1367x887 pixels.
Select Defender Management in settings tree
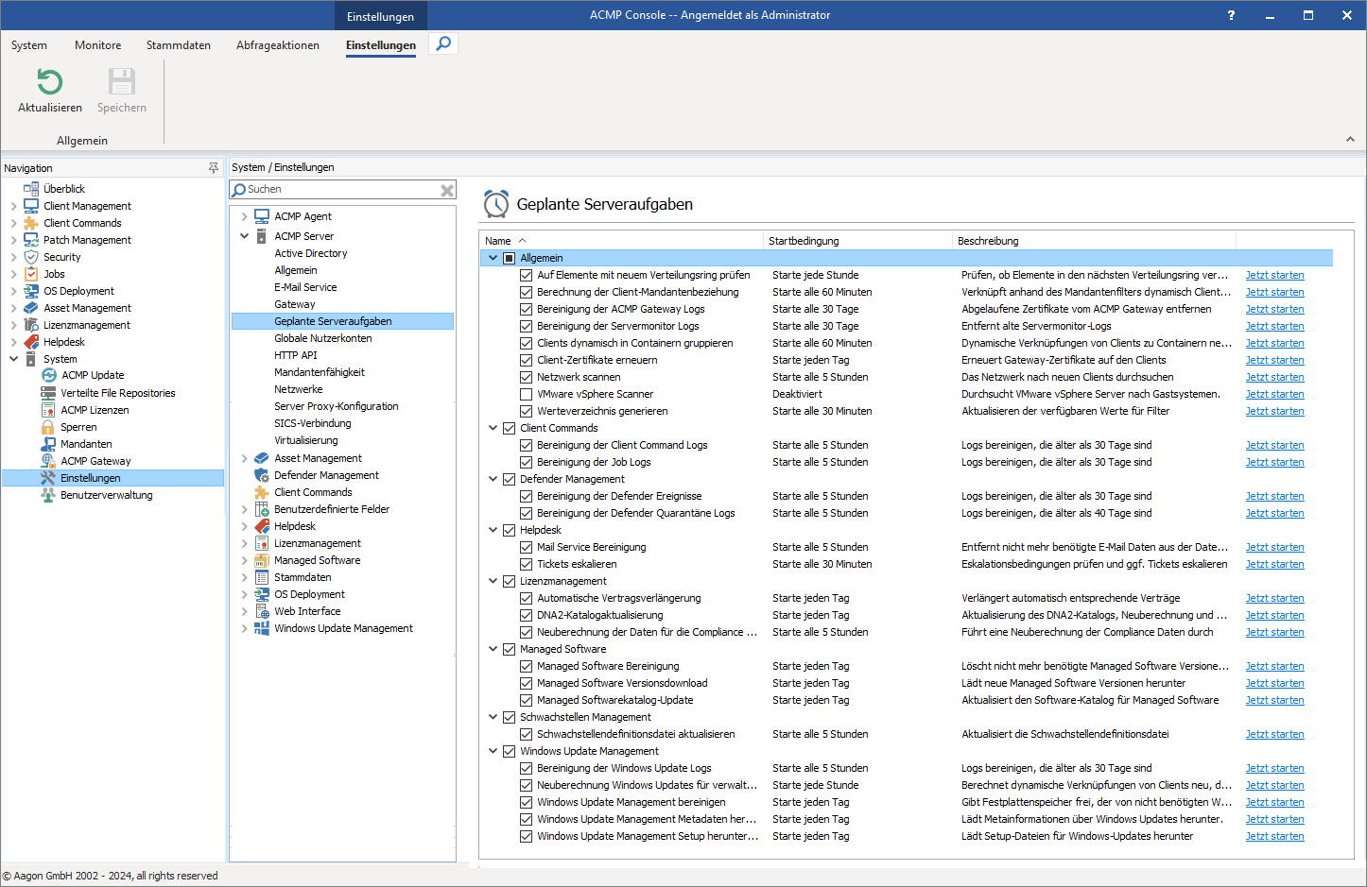tap(326, 475)
